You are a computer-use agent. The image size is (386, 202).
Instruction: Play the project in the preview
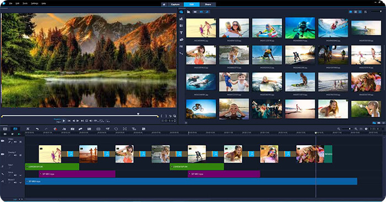tap(64, 121)
